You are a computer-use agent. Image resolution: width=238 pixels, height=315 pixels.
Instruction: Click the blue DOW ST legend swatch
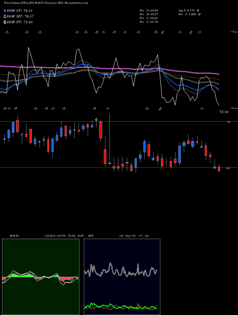point(5,10)
